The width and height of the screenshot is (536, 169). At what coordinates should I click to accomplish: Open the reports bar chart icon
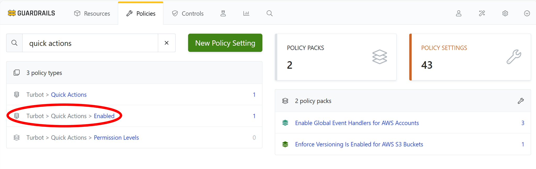[x=246, y=13]
